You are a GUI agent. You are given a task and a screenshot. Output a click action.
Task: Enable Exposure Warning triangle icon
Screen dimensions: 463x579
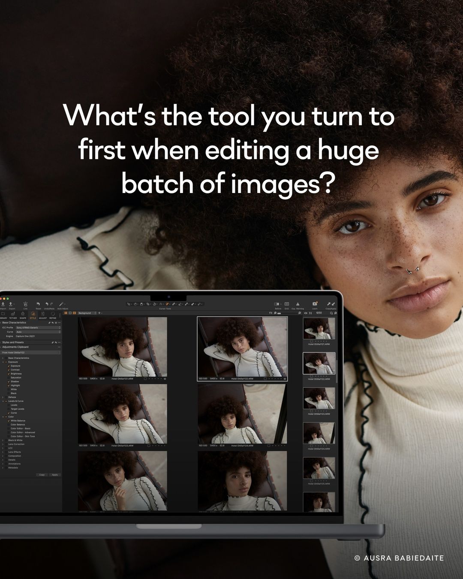tap(298, 304)
